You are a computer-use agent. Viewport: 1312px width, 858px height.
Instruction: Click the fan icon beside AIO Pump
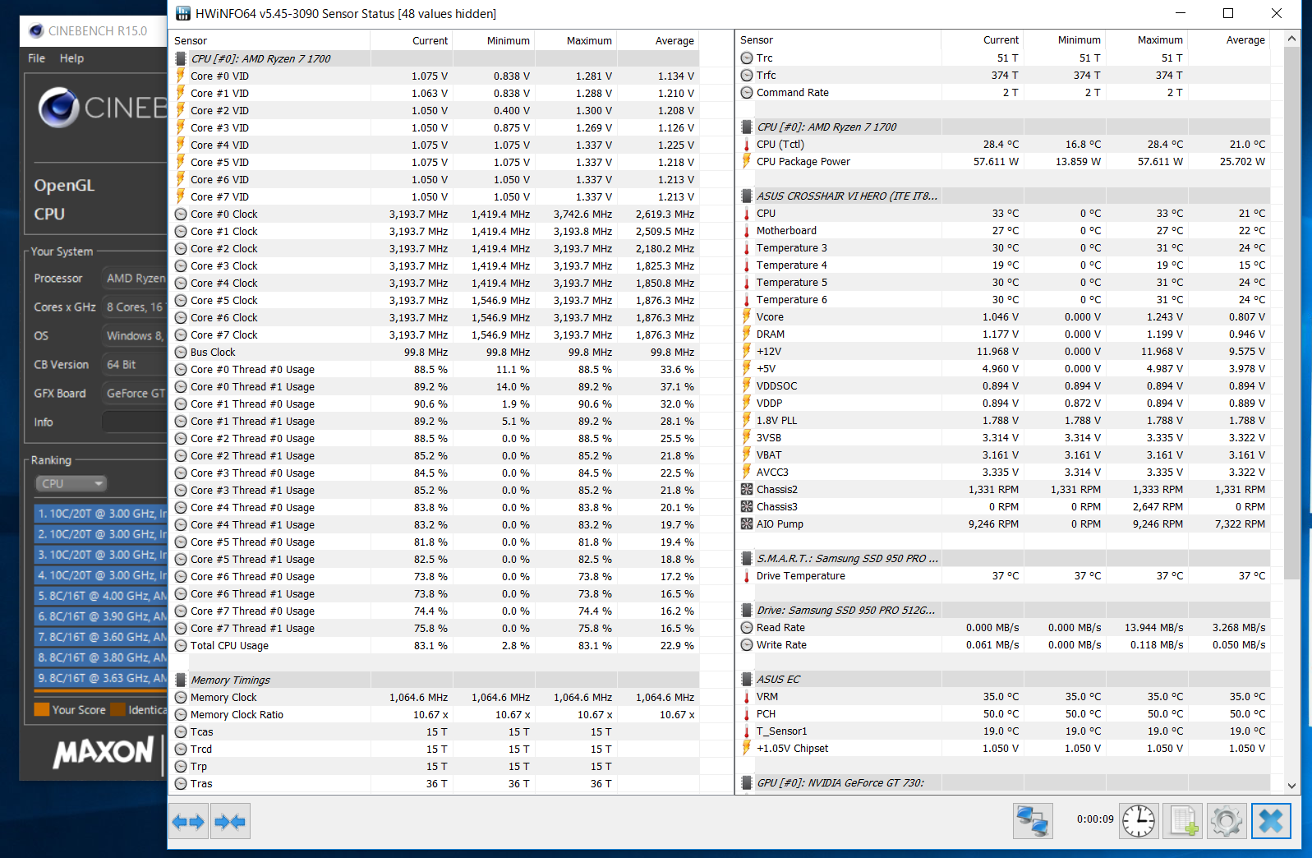click(747, 524)
